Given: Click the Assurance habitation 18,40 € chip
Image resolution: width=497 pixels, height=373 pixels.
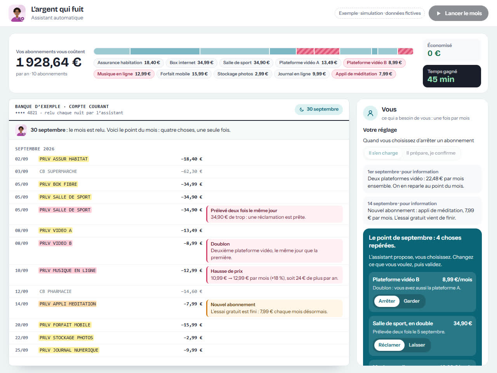Looking at the screenshot, I should coord(129,63).
